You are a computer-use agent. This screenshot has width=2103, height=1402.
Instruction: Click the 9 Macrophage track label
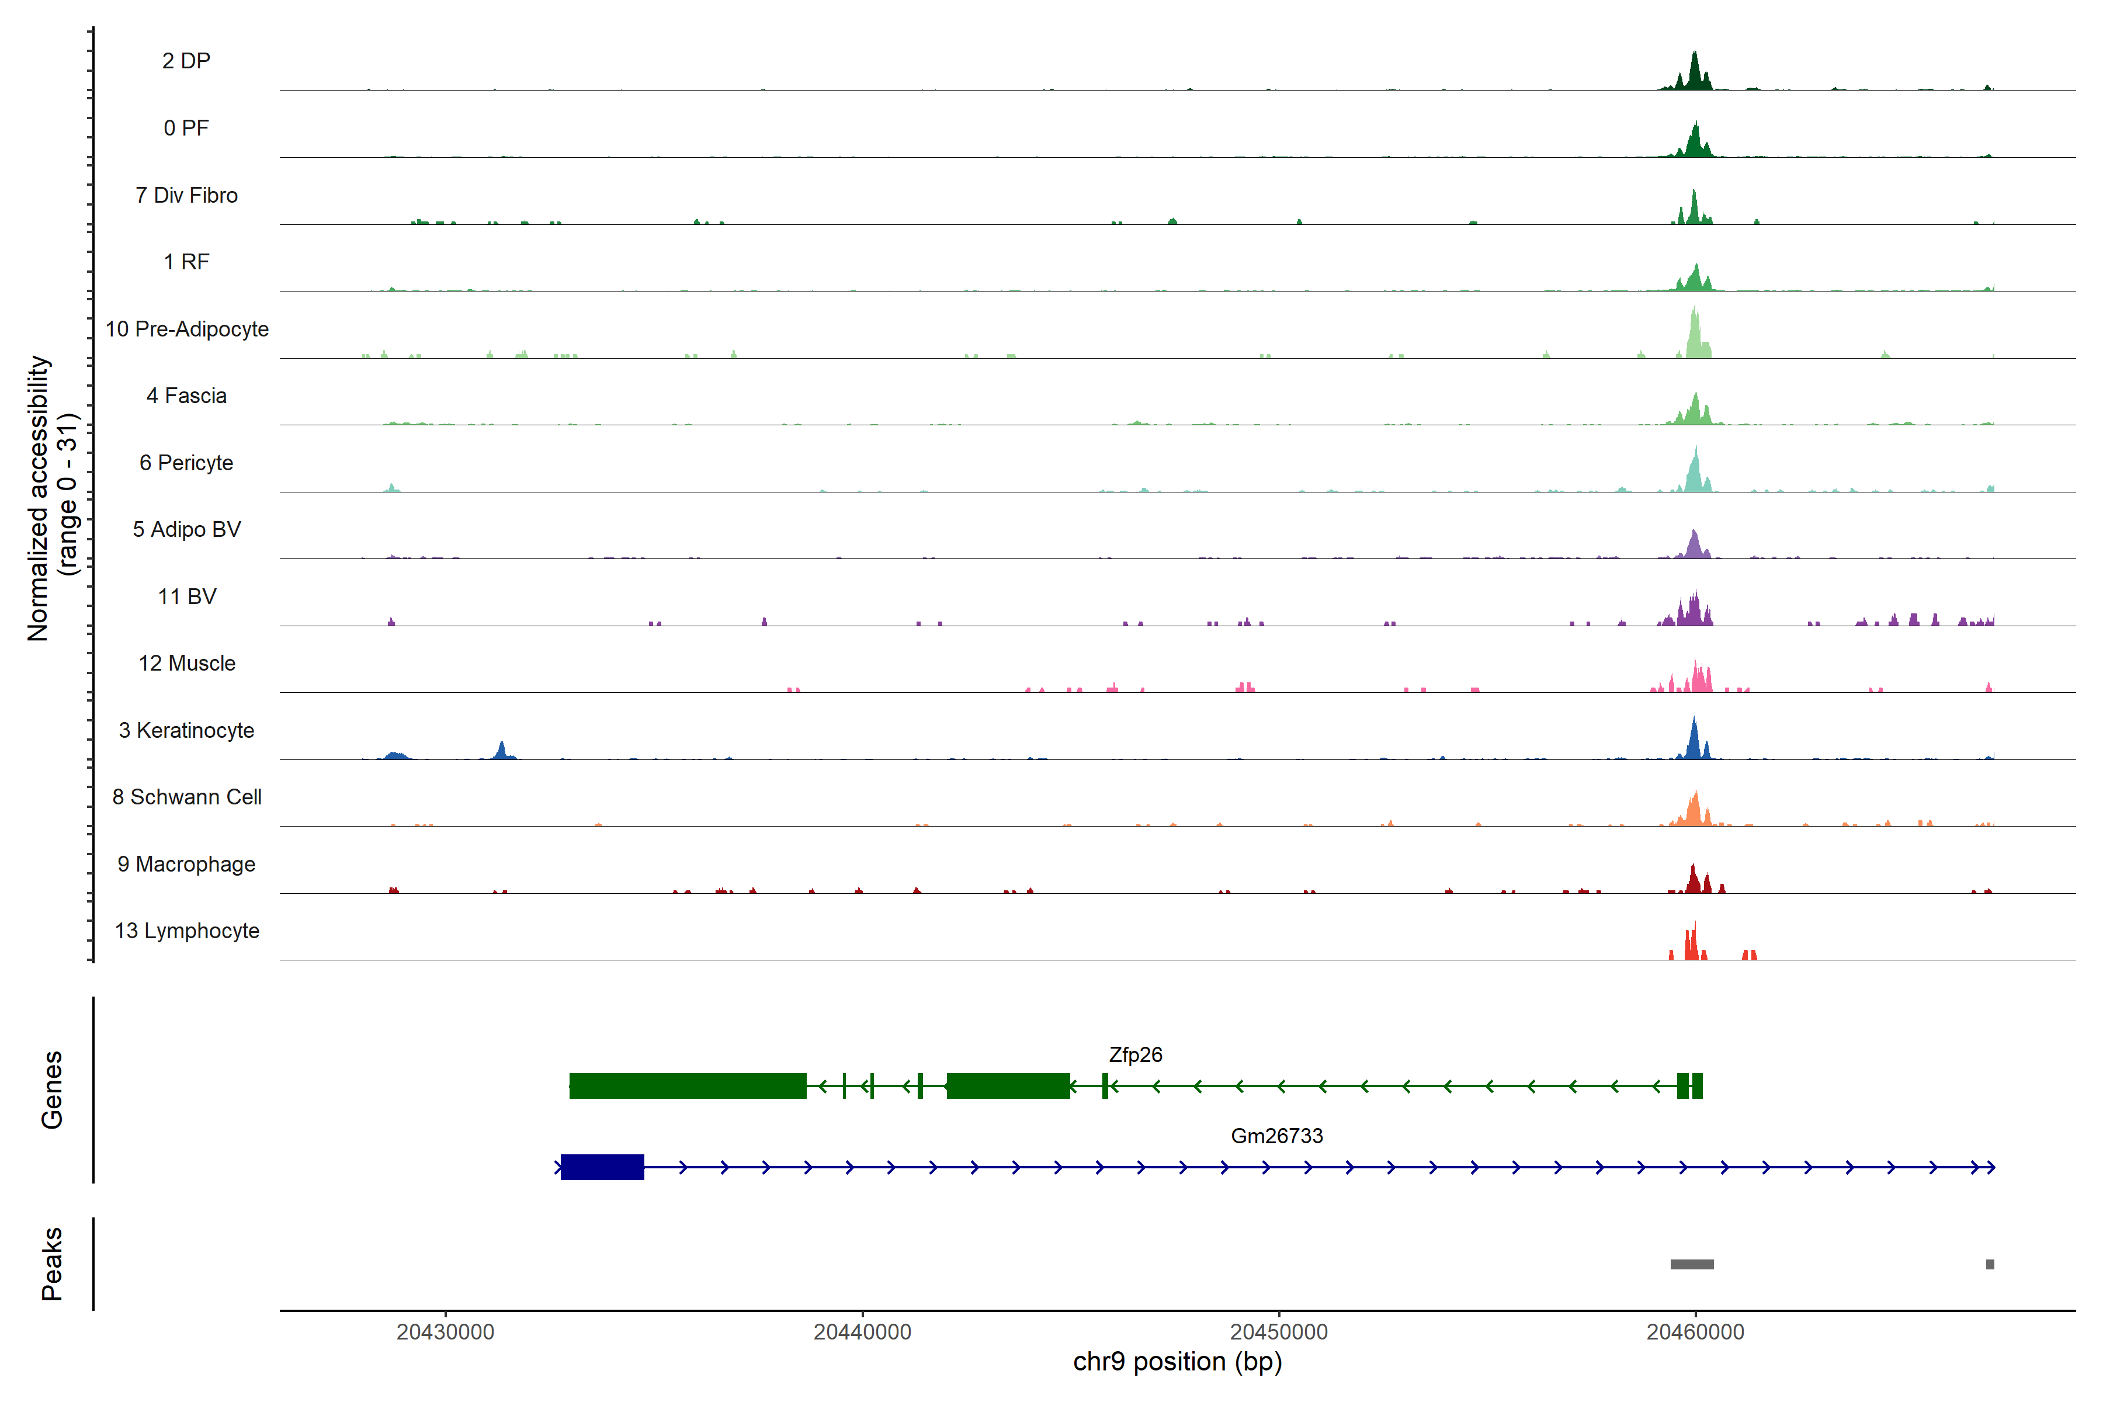(x=186, y=865)
